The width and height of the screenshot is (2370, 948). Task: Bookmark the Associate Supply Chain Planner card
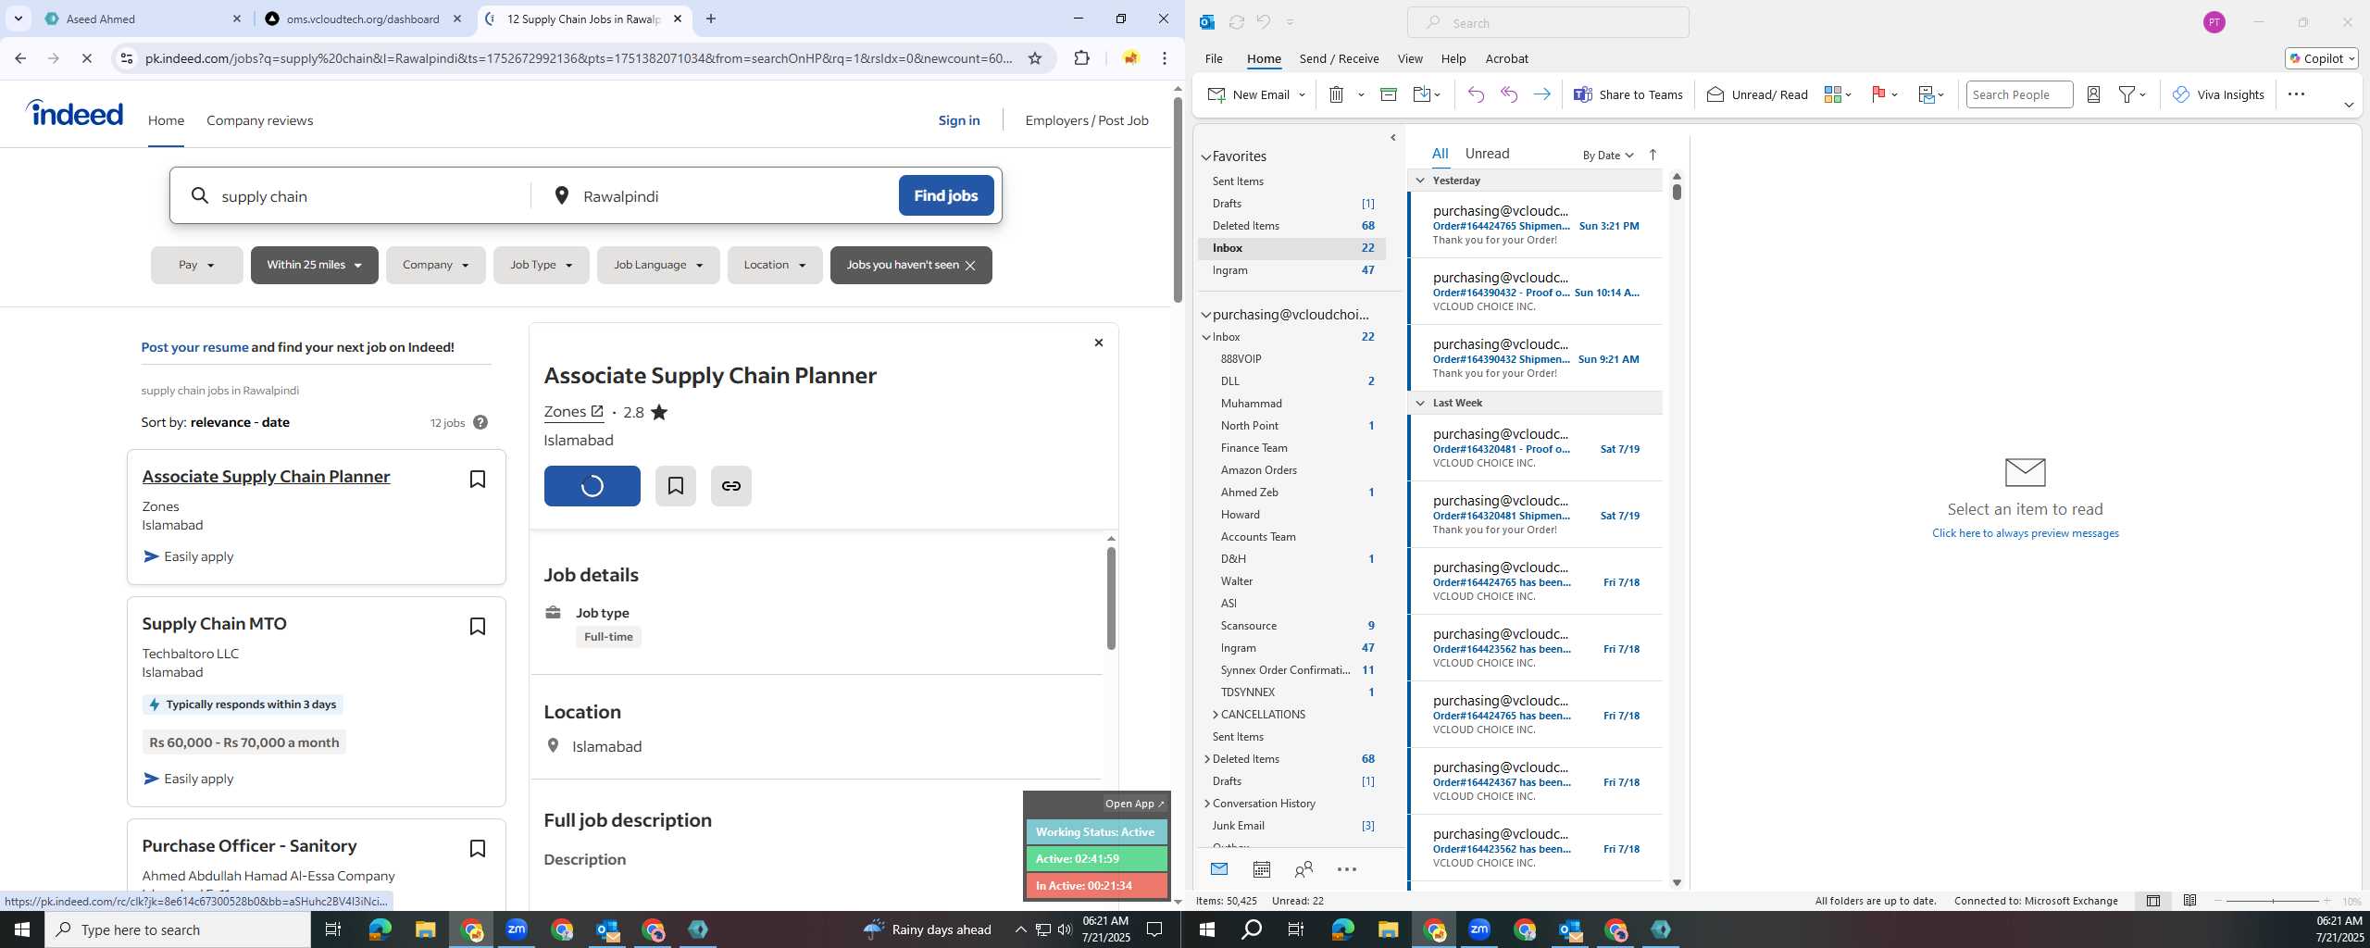(x=478, y=479)
